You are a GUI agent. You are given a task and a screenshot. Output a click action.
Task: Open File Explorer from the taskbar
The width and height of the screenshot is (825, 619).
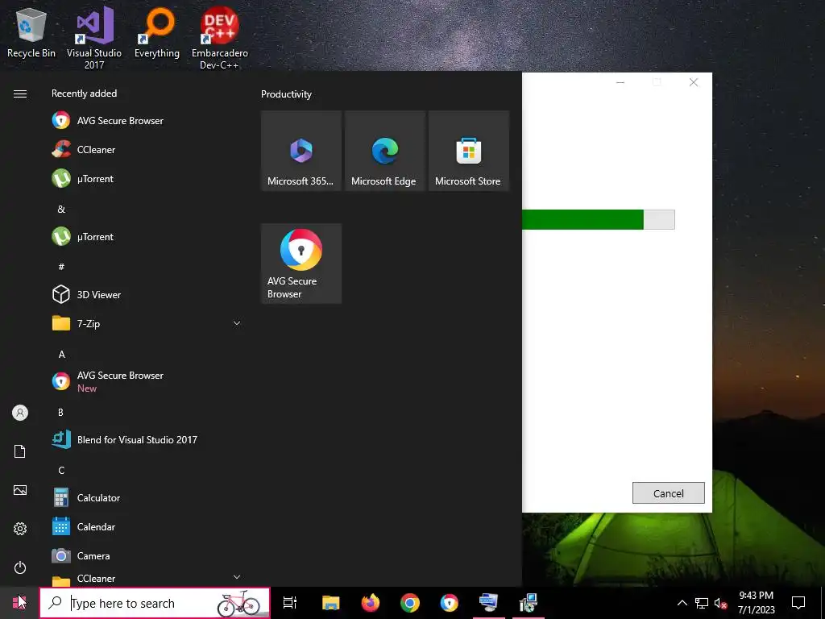pyautogui.click(x=331, y=603)
